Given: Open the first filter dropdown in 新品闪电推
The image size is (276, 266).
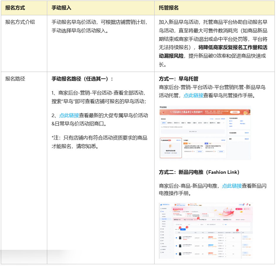Looking at the screenshot, I should click(180, 224).
